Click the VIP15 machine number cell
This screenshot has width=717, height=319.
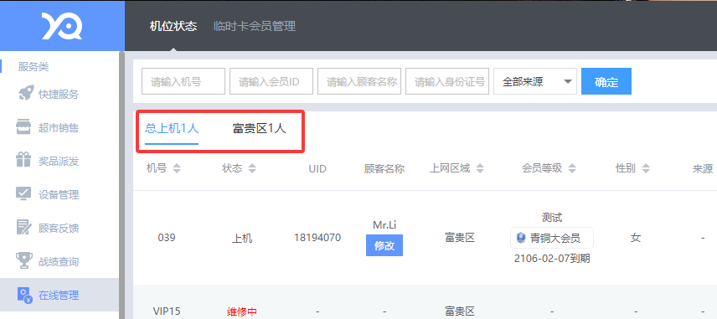[x=167, y=311]
